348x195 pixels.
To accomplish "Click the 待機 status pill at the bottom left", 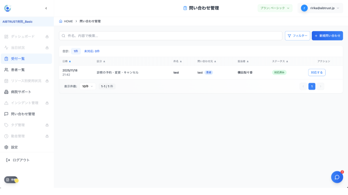I will click(11, 180).
